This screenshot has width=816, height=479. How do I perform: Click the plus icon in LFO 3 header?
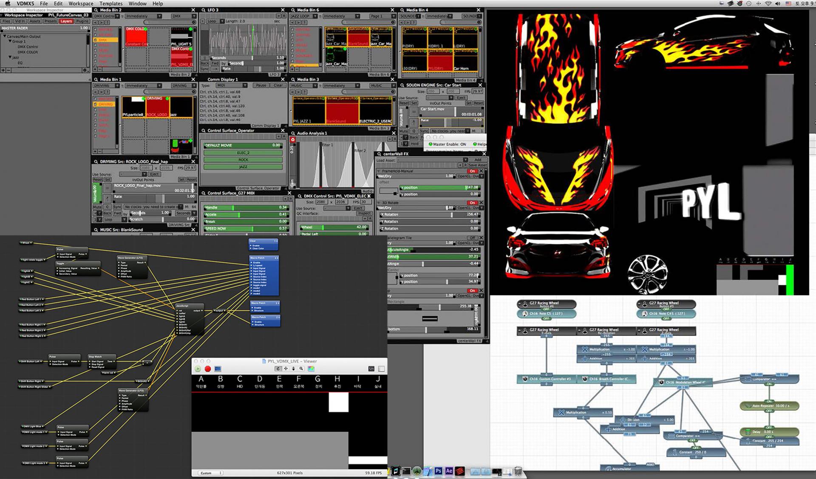[x=279, y=16]
